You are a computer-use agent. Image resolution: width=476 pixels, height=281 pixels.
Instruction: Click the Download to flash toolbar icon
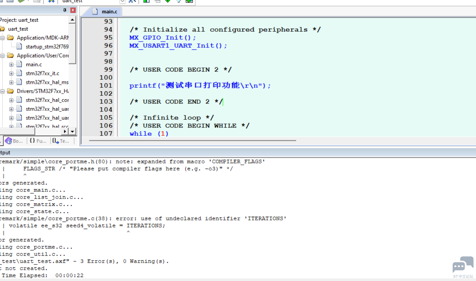click(51, 1)
